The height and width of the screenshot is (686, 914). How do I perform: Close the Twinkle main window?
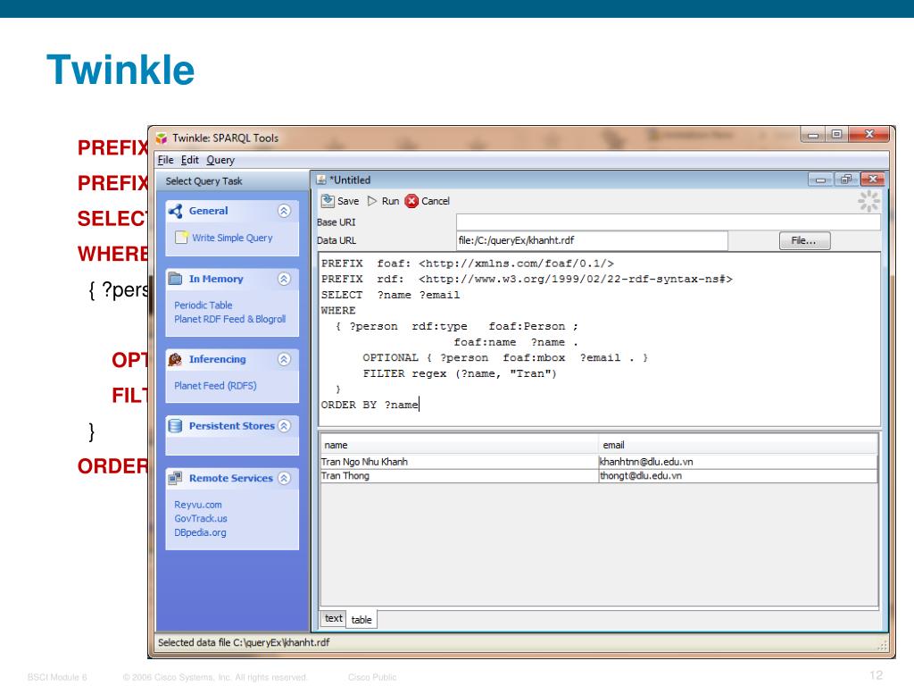click(x=869, y=135)
